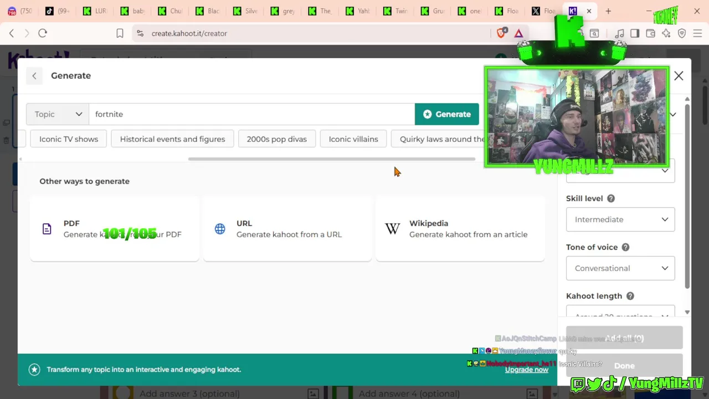The height and width of the screenshot is (399, 709).
Task: Toggle the browser sidebar icon
Action: (635, 33)
